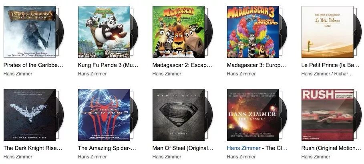
Task: Click the Man of Steel album cover
Action: (x=179, y=115)
